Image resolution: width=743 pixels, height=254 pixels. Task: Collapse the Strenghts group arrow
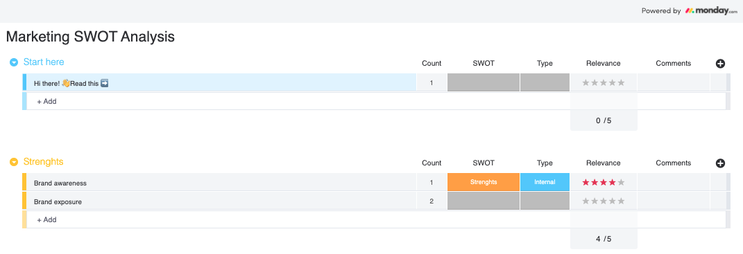14,162
